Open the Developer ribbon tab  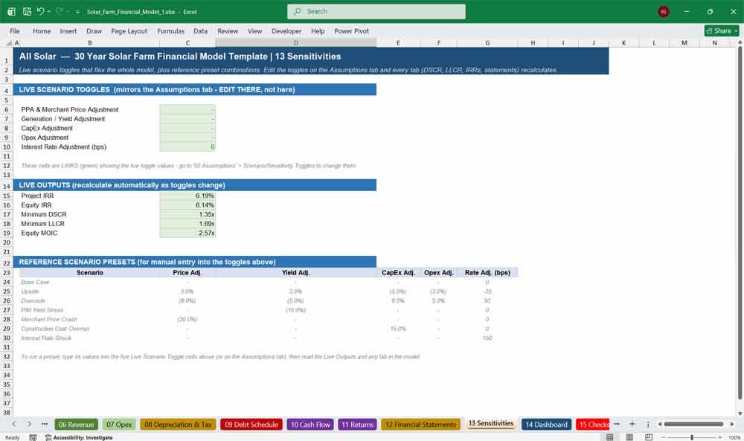coord(286,30)
